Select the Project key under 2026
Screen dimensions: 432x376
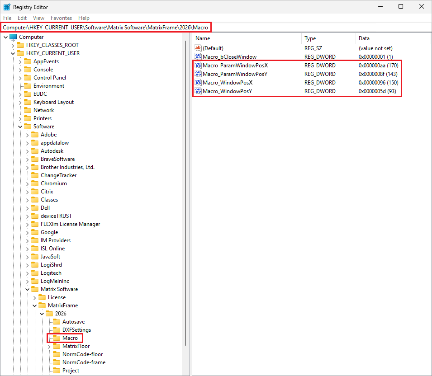coord(71,371)
